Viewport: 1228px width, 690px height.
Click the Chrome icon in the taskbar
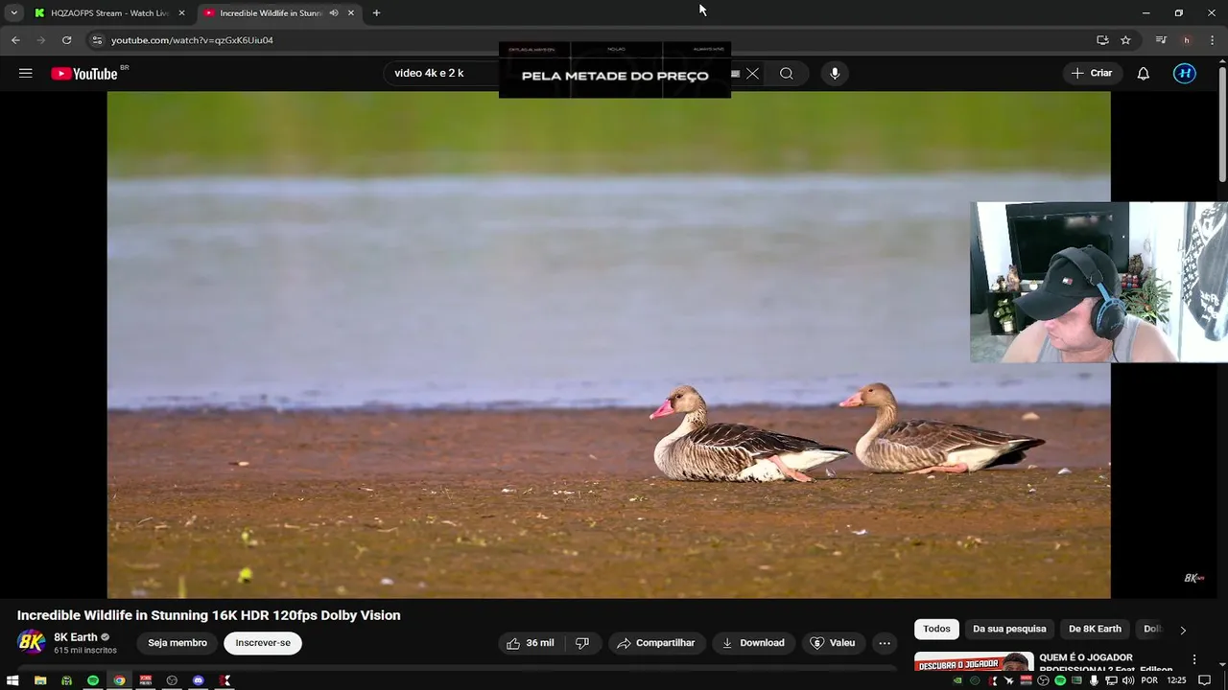119,680
